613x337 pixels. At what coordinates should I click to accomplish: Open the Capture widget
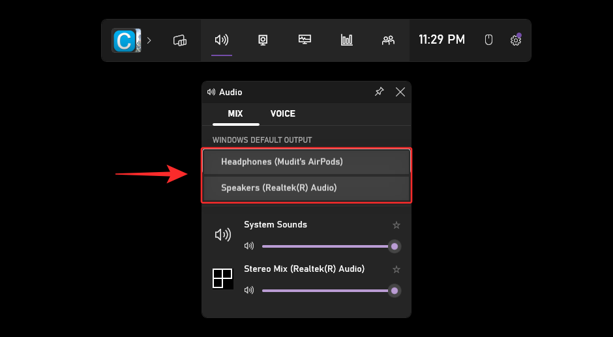263,40
